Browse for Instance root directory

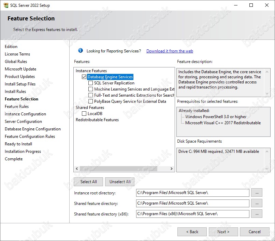tap(257, 193)
